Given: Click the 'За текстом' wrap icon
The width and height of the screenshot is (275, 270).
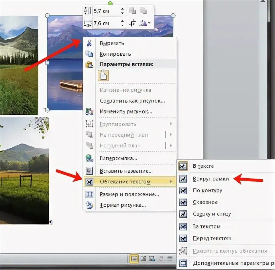Looking at the screenshot, I should point(183,227).
